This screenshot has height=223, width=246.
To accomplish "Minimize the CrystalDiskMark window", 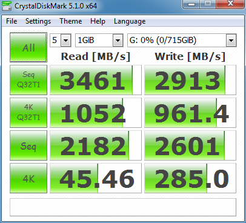I will click(191, 4).
